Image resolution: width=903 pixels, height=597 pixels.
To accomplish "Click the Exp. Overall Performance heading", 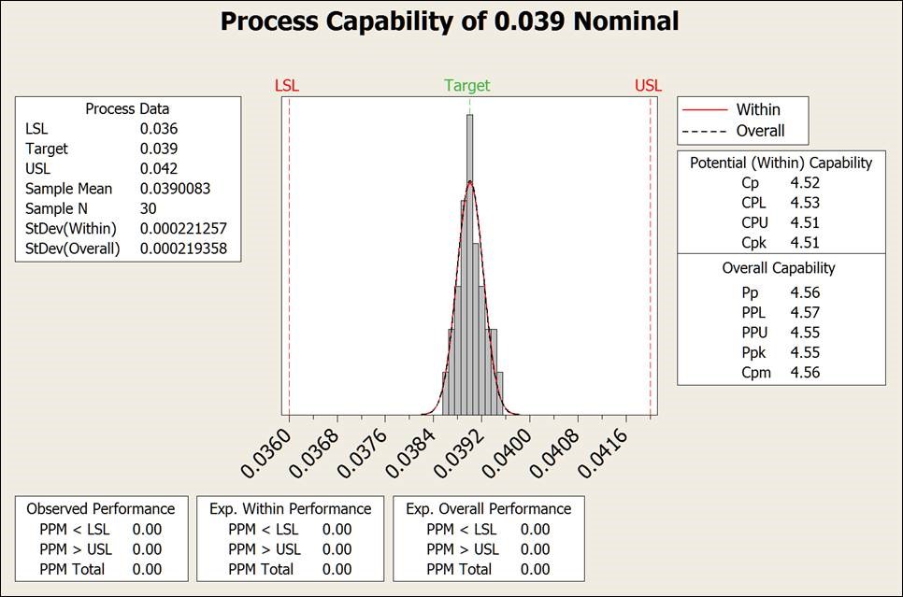I will tap(488, 509).
